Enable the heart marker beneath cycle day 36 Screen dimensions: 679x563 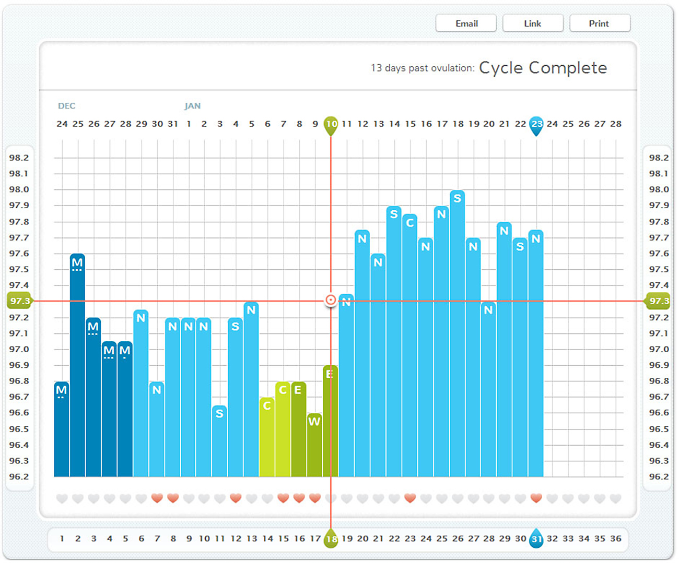pos(616,498)
